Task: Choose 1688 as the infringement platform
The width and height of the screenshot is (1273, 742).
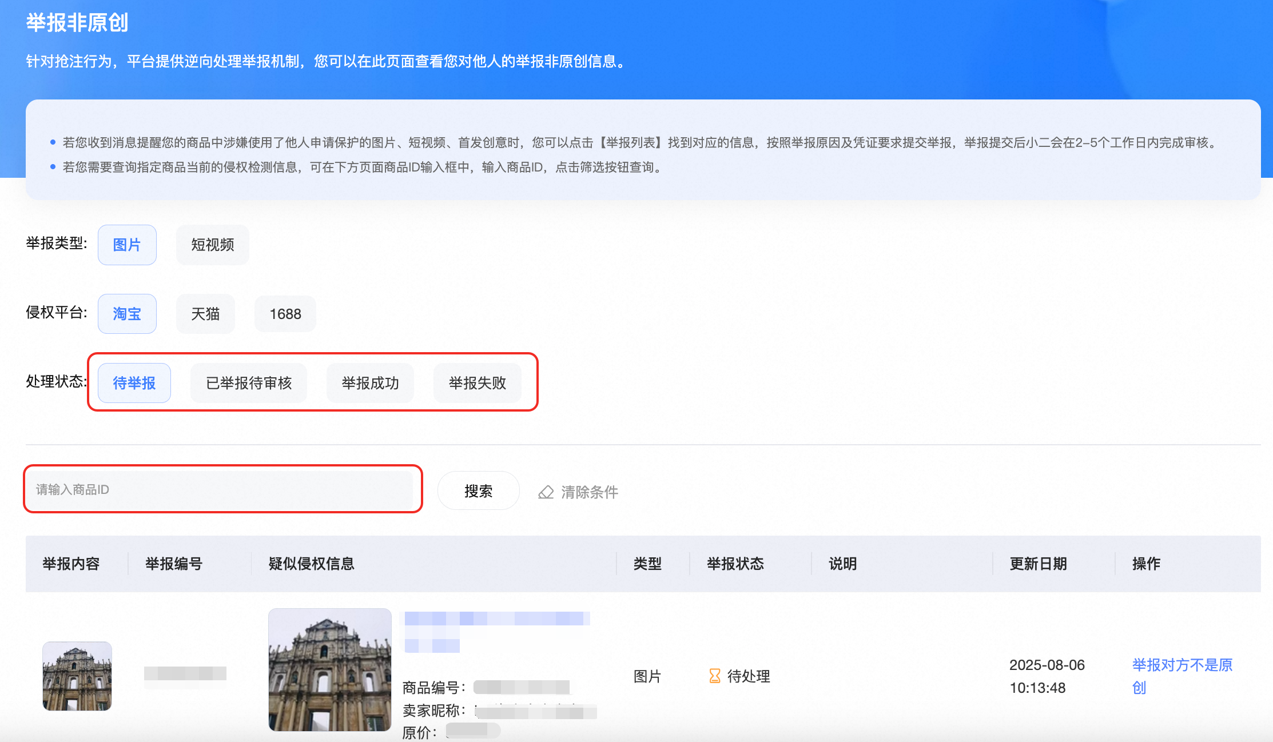Action: point(285,314)
